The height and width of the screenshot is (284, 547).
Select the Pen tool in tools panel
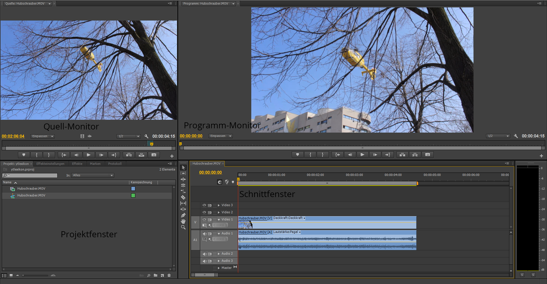pyautogui.click(x=183, y=215)
